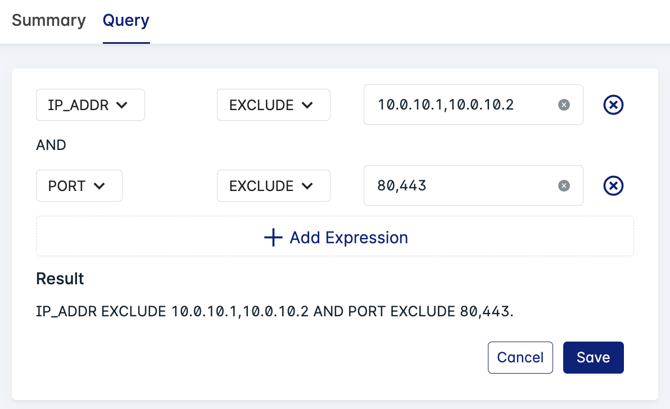Select the Query tab
Viewport: 670px width, 409px height.
(x=126, y=21)
